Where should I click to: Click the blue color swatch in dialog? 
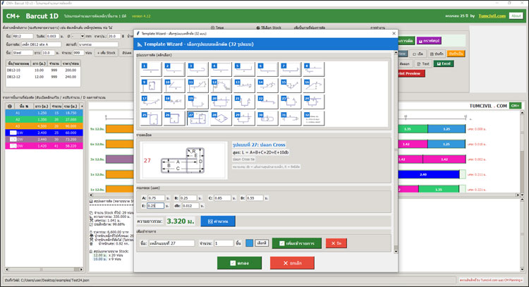pyautogui.click(x=249, y=243)
